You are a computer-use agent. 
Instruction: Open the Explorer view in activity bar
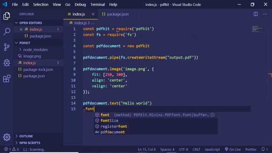tap(7, 16)
